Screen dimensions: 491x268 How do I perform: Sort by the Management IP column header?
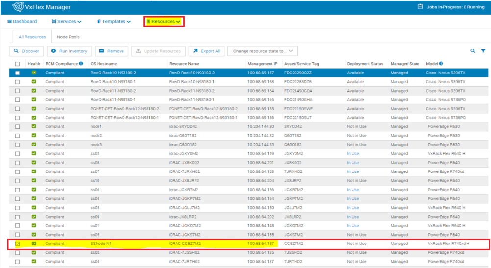(263, 64)
